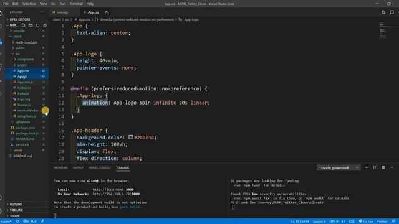
Task: Expand the public folder
Action: (20, 48)
